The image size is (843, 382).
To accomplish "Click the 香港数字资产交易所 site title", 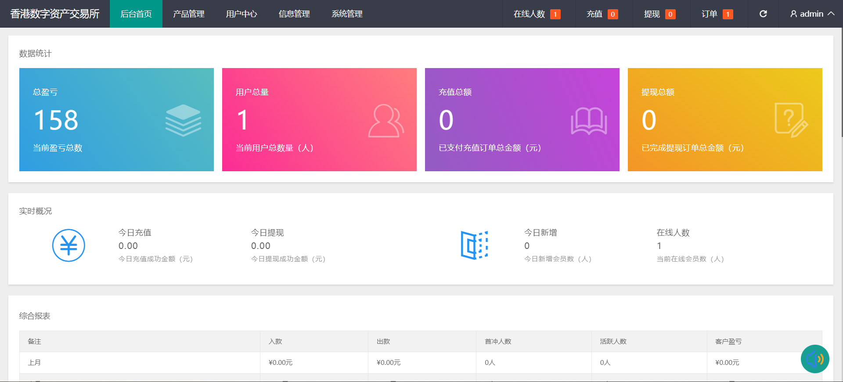I will [x=55, y=14].
